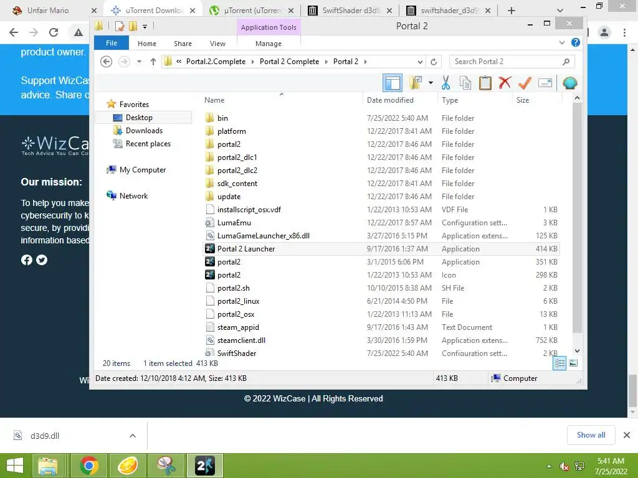Sort by Date modified column header
Screen dimensions: 638x478
(390, 100)
